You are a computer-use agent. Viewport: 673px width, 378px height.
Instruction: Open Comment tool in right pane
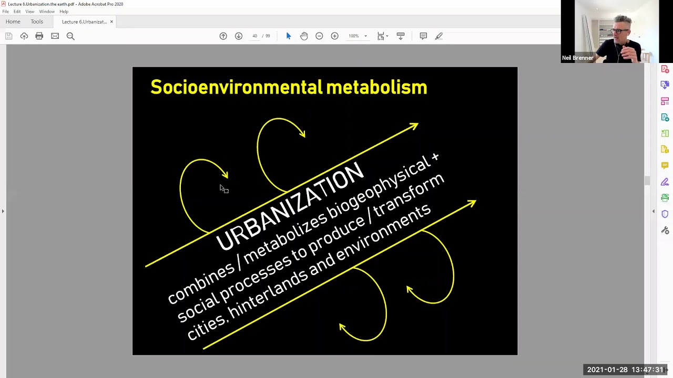click(x=665, y=166)
